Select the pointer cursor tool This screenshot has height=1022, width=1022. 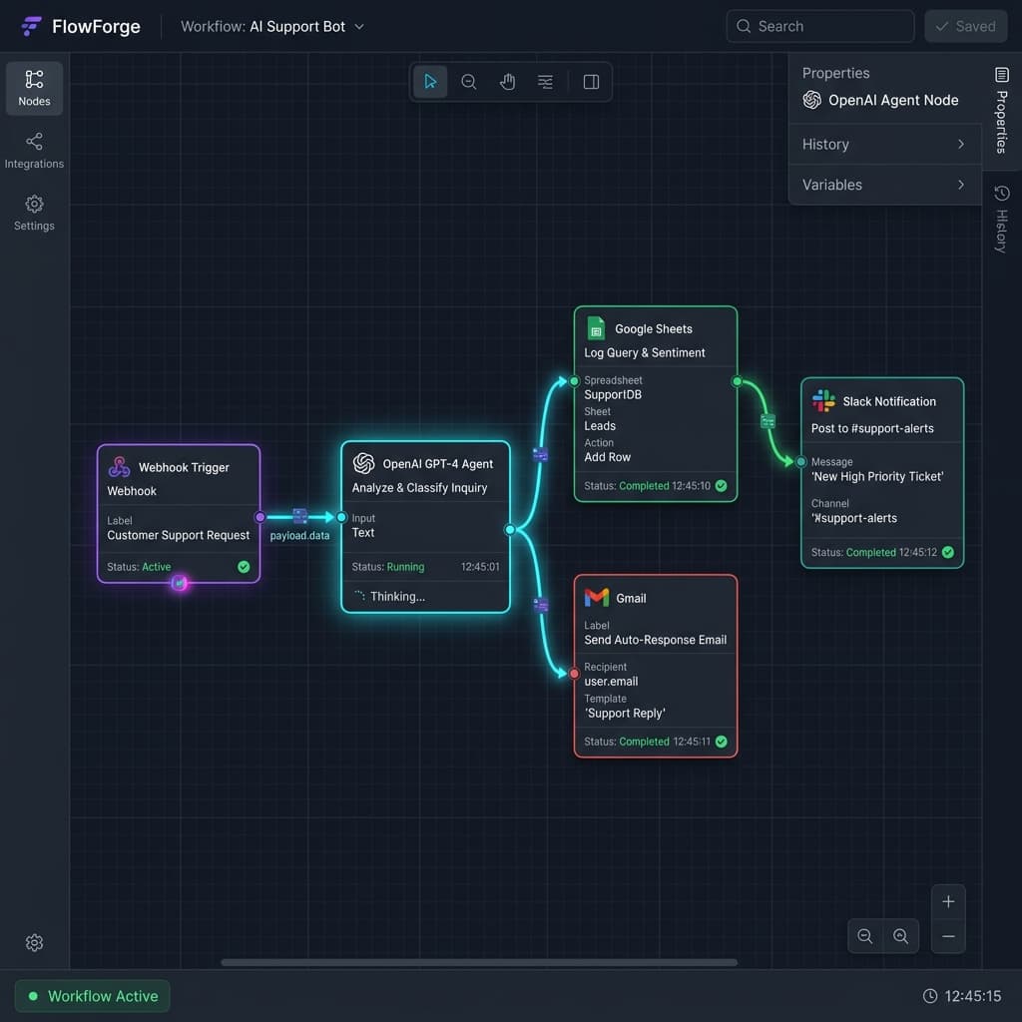[x=430, y=82]
